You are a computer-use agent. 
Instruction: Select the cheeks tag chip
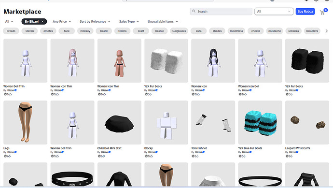(x=256, y=31)
